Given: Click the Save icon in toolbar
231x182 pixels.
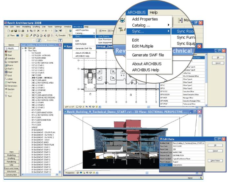Looking at the screenshot, I should click(x=16, y=31).
